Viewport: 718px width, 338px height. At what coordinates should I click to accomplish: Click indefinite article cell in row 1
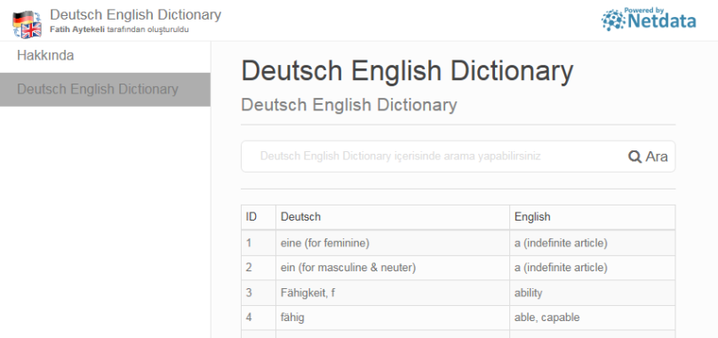592,243
